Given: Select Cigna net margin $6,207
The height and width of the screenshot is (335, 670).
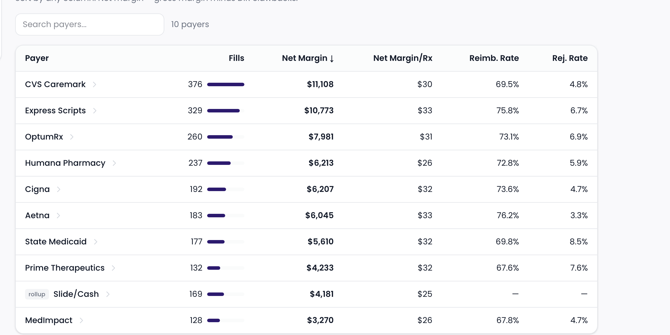Looking at the screenshot, I should coord(320,189).
